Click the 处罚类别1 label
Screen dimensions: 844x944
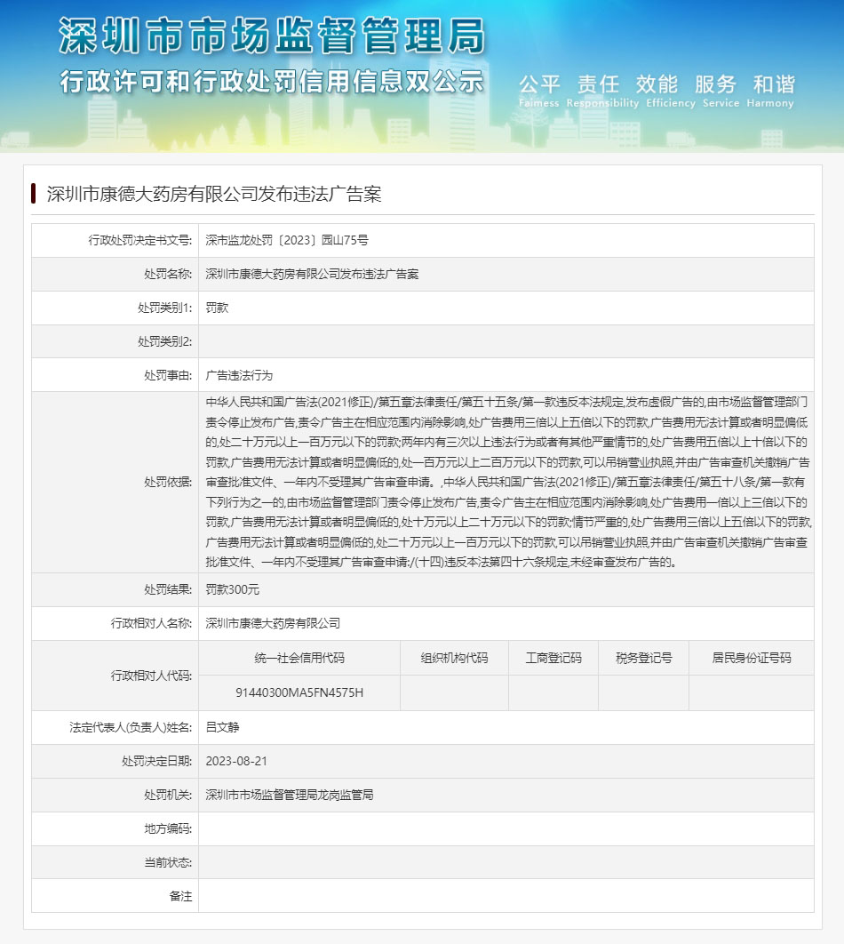(165, 308)
